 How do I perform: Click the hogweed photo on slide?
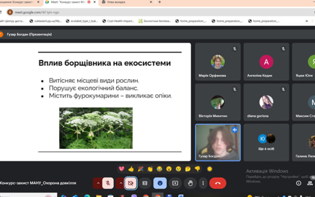(x=96, y=128)
